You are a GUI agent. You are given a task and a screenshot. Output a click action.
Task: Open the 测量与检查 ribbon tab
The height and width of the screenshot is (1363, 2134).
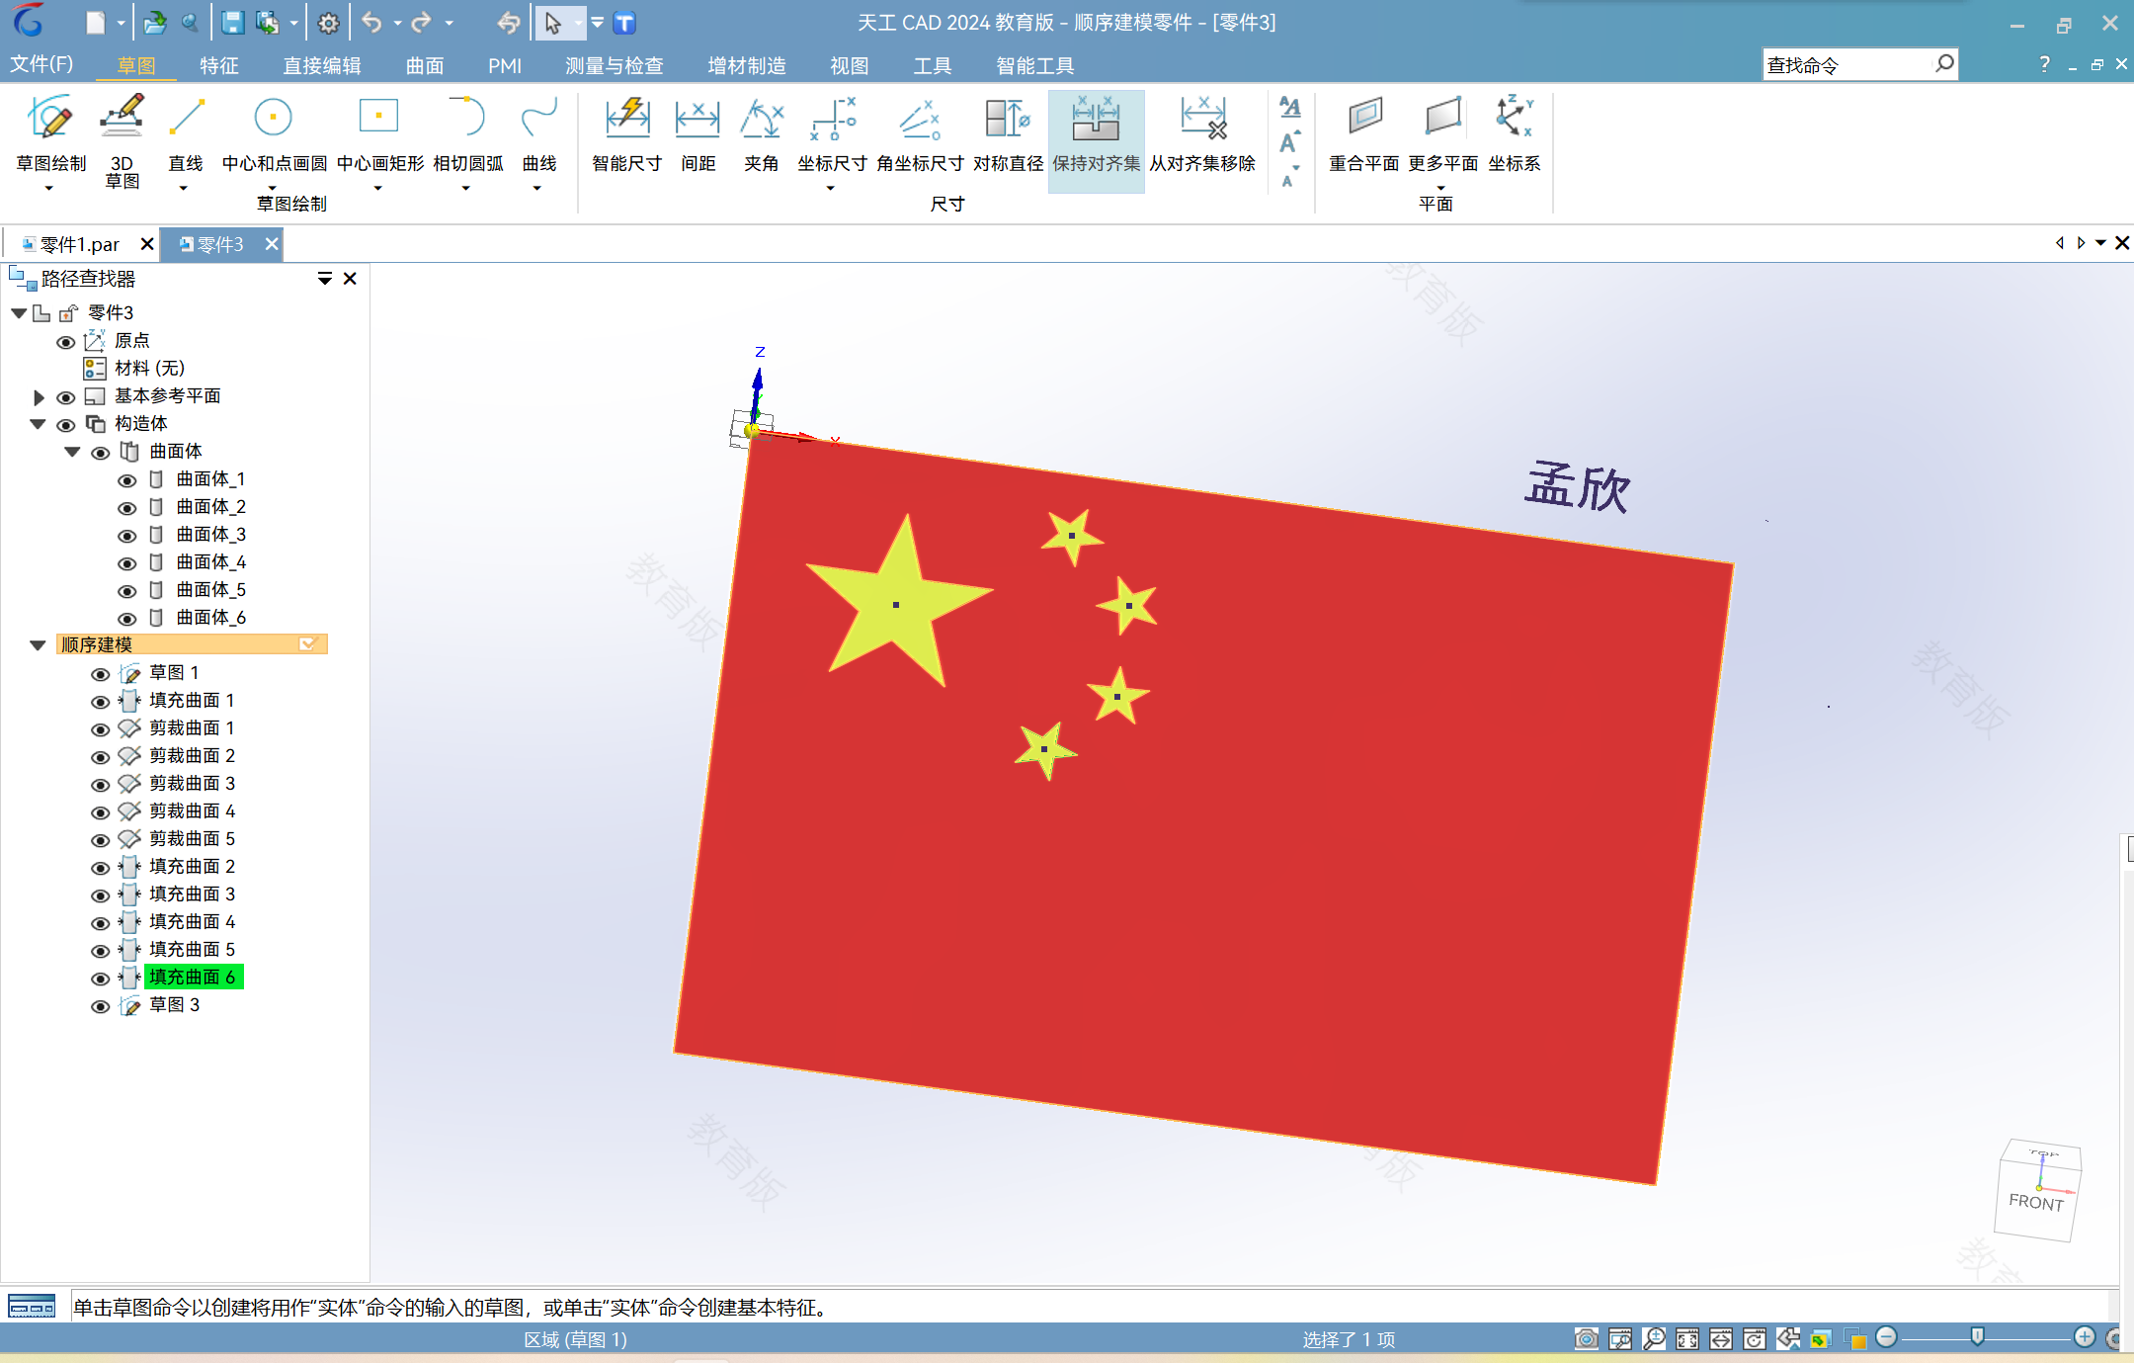[x=614, y=65]
